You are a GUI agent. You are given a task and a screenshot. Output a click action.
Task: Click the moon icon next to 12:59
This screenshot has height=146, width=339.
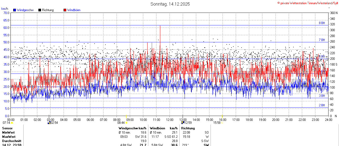183,123
